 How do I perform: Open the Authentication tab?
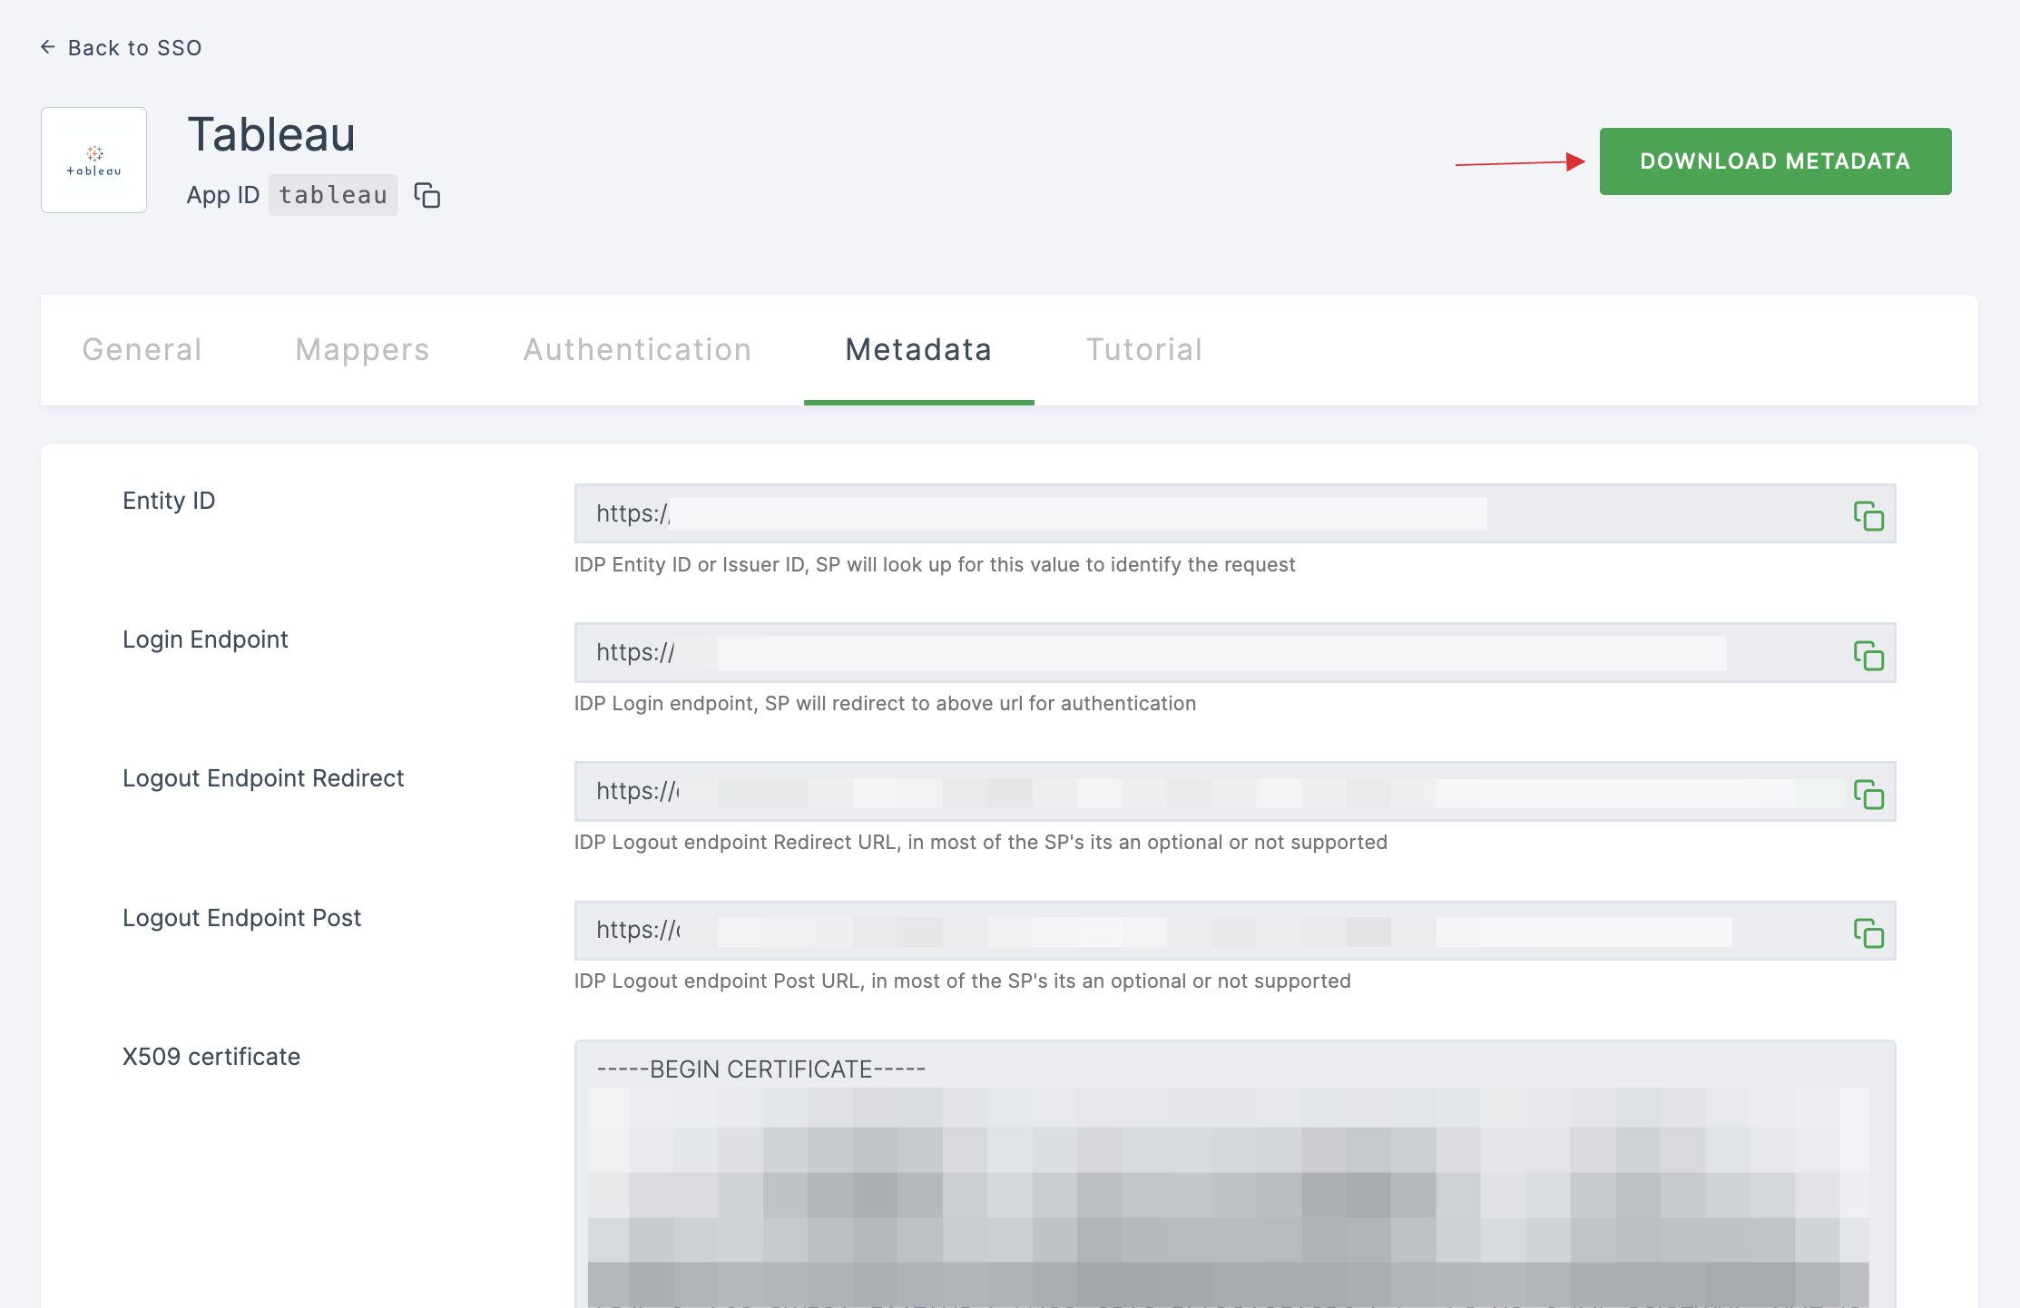(x=637, y=350)
